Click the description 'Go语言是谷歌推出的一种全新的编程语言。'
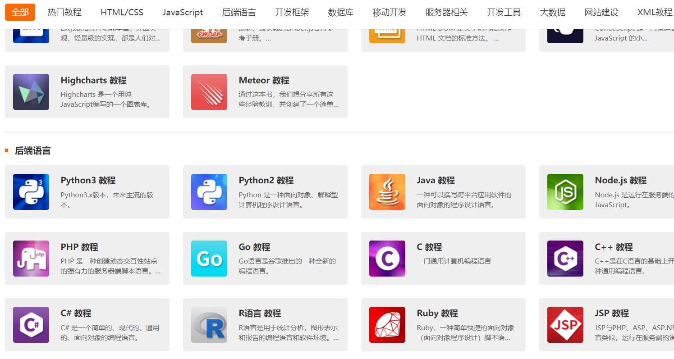 [288, 266]
